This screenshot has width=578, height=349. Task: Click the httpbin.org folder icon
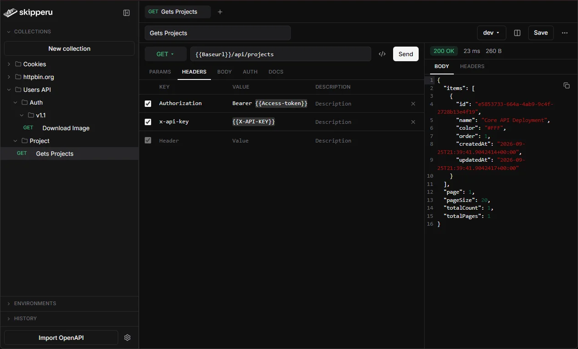18,77
